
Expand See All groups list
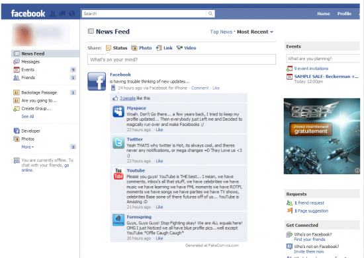28,116
